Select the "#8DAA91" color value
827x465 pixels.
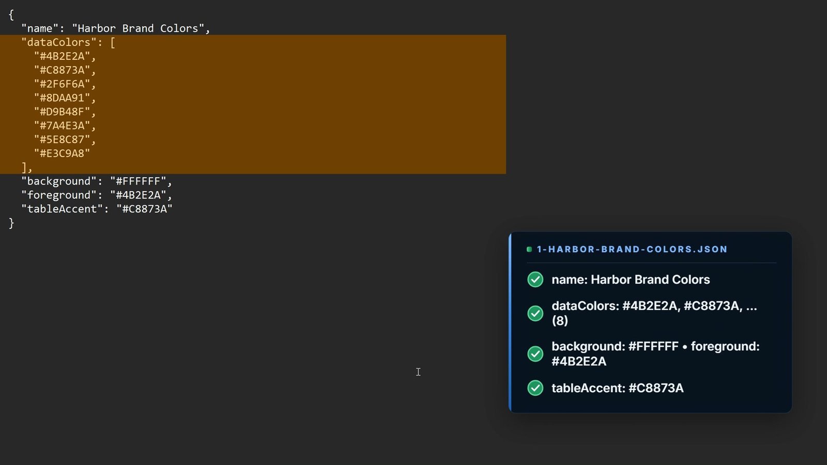click(x=62, y=98)
